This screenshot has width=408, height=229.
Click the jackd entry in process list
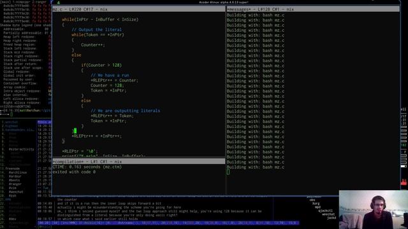[x=331, y=218]
